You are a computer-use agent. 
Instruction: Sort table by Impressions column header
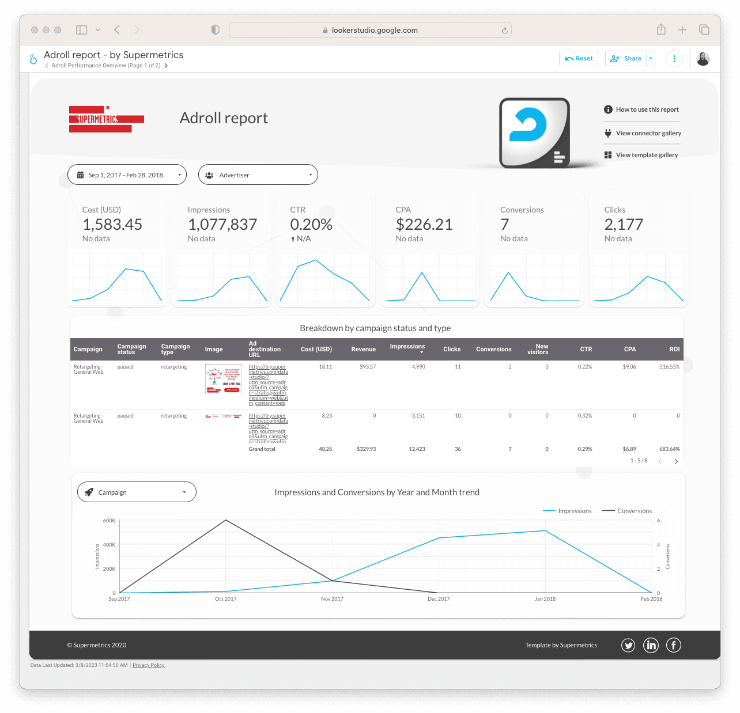(407, 347)
